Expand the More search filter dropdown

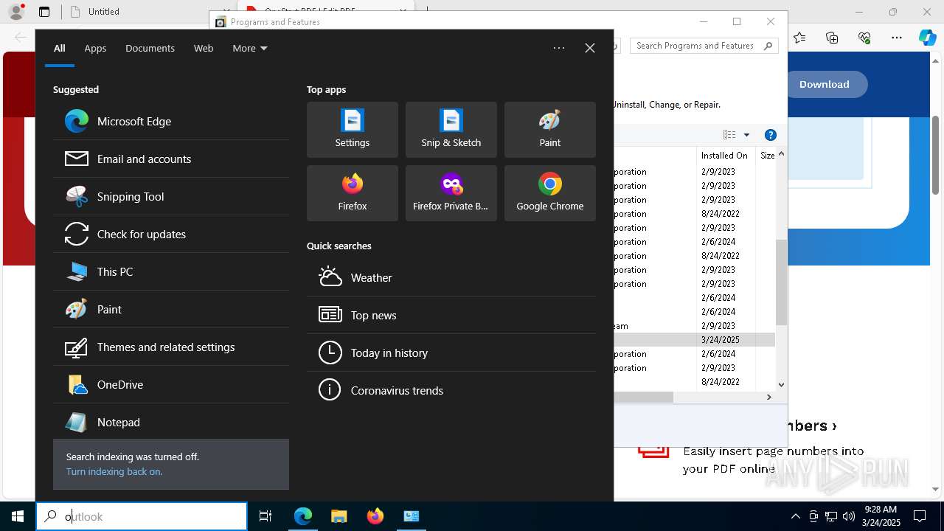tap(250, 48)
